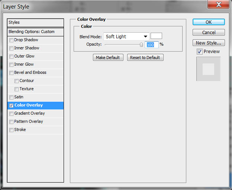The width and height of the screenshot is (232, 190).
Task: Select the highlighted Color Overlay label
Action: 29,105
